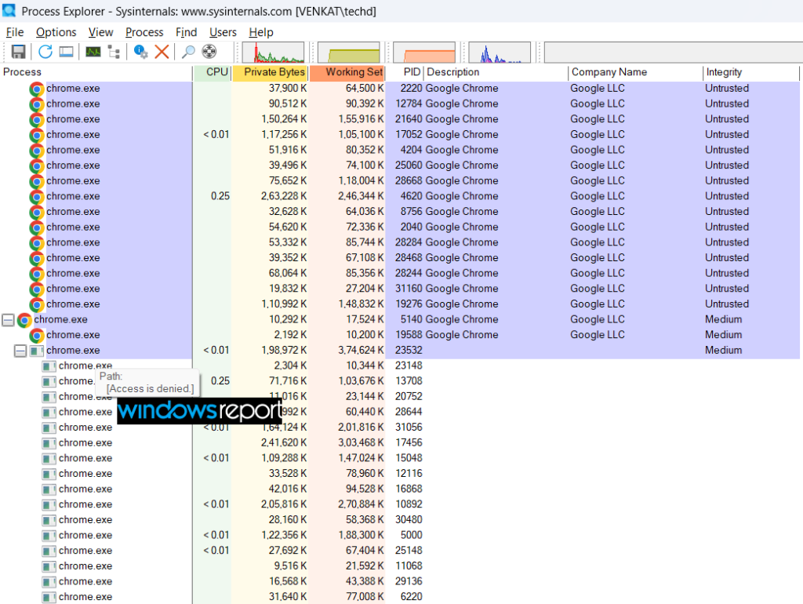Toggle the lower pane view icon
This screenshot has height=604, width=803.
pos(66,52)
